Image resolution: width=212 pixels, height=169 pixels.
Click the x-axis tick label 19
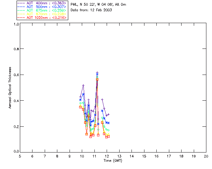(194, 156)
